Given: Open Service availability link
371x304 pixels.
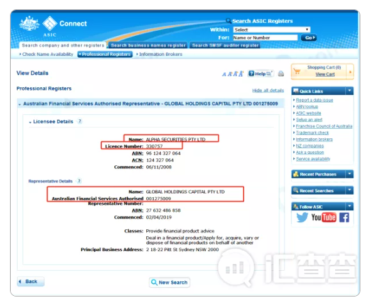Looking at the screenshot, I should tap(313, 159).
